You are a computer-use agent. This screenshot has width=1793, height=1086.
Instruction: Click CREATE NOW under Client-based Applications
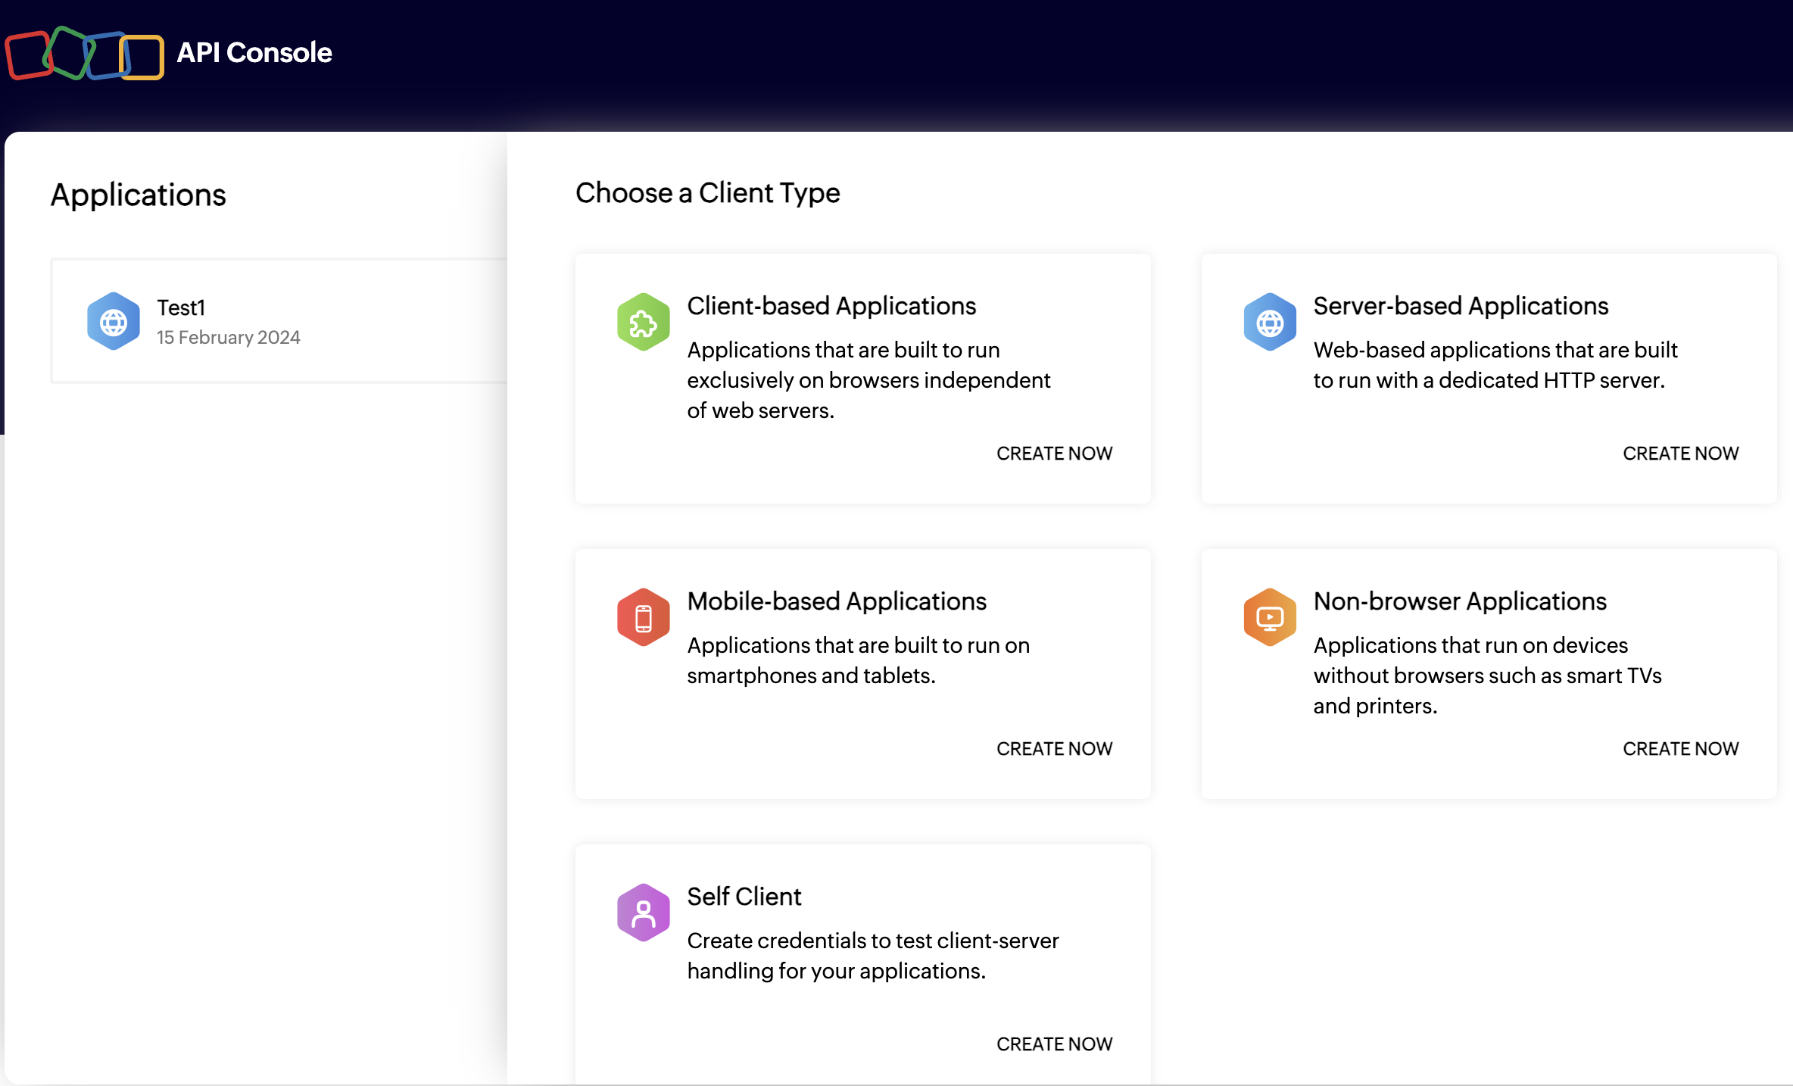click(x=1054, y=453)
